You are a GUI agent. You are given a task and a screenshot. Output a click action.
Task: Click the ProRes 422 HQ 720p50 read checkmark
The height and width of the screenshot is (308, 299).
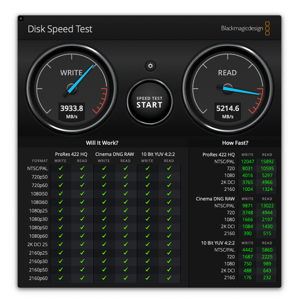point(82,177)
